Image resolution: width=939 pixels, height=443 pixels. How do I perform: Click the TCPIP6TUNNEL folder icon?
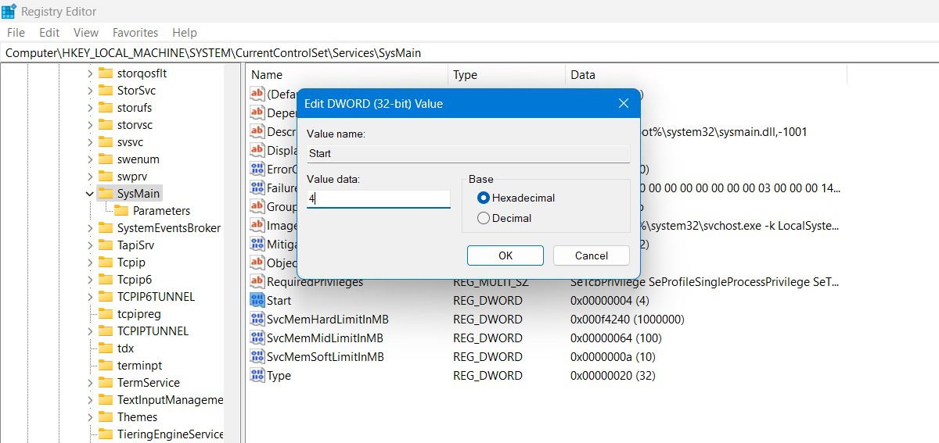click(x=105, y=297)
